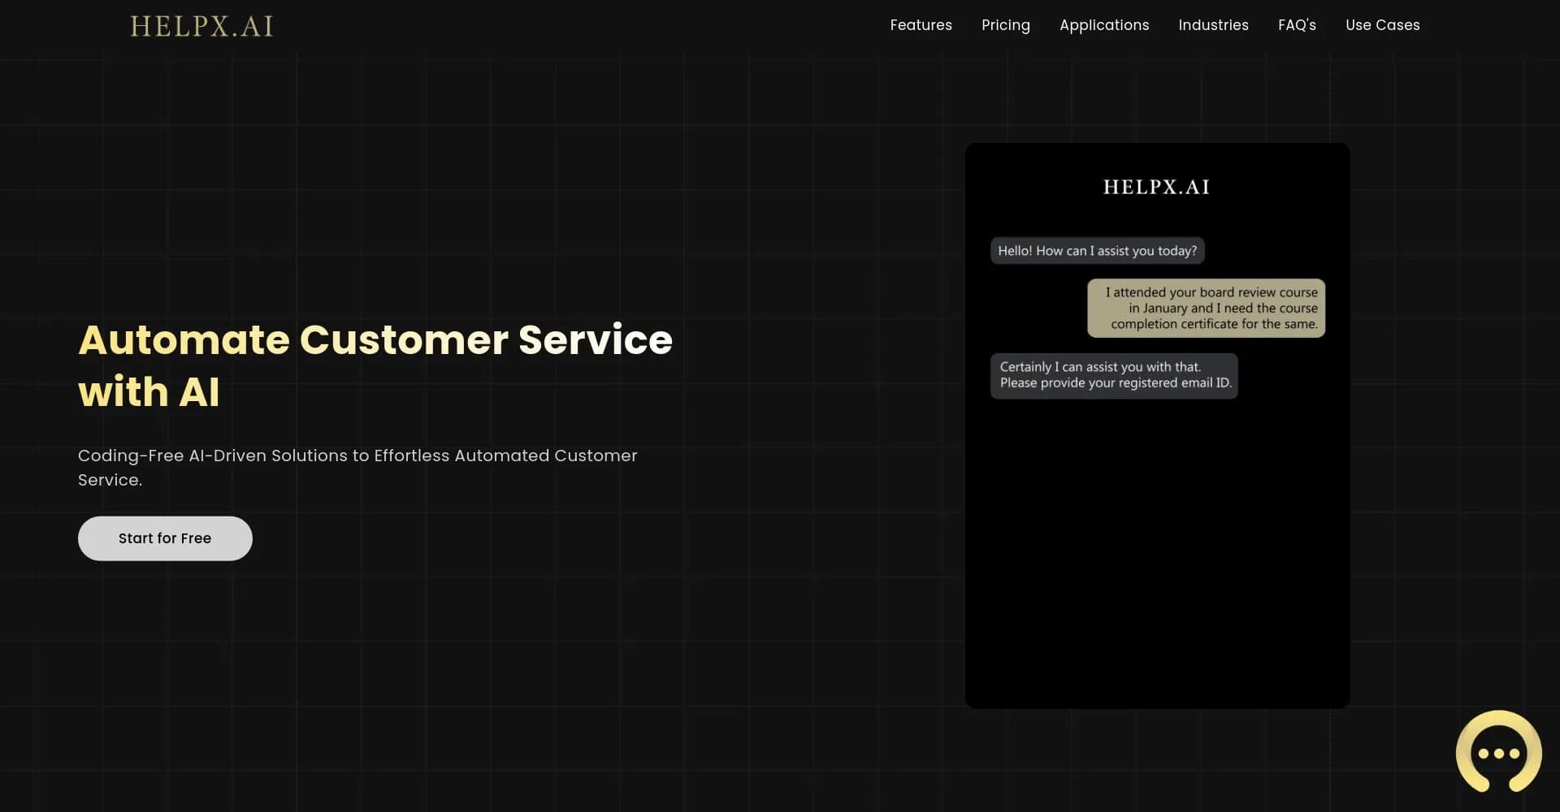Image resolution: width=1560 pixels, height=812 pixels.
Task: Browse the Use Cases page
Action: point(1383,25)
